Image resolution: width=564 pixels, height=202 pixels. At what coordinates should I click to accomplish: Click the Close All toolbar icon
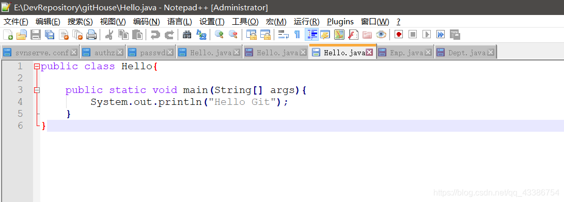77,35
